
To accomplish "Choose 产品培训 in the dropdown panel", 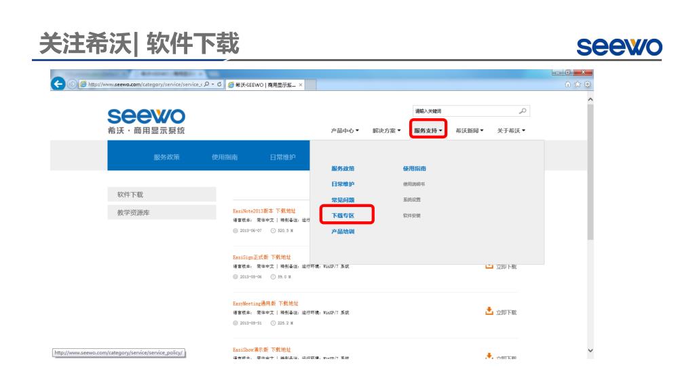I will tap(343, 231).
